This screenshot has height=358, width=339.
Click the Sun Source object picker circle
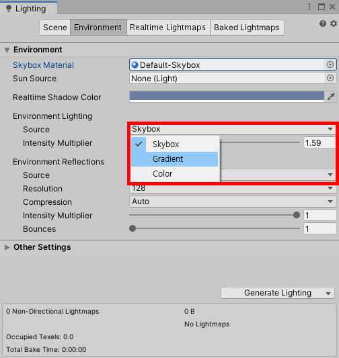point(330,79)
